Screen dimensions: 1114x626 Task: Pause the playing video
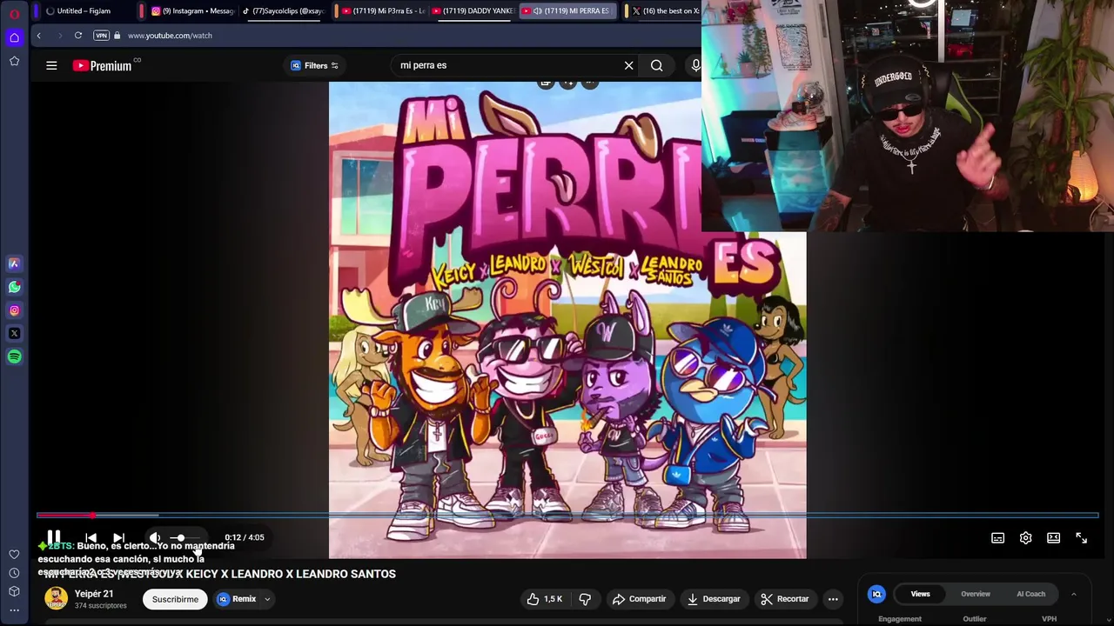(54, 537)
